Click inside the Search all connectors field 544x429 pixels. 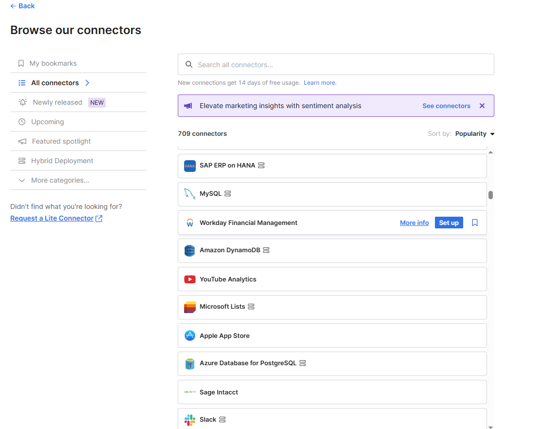point(292,64)
